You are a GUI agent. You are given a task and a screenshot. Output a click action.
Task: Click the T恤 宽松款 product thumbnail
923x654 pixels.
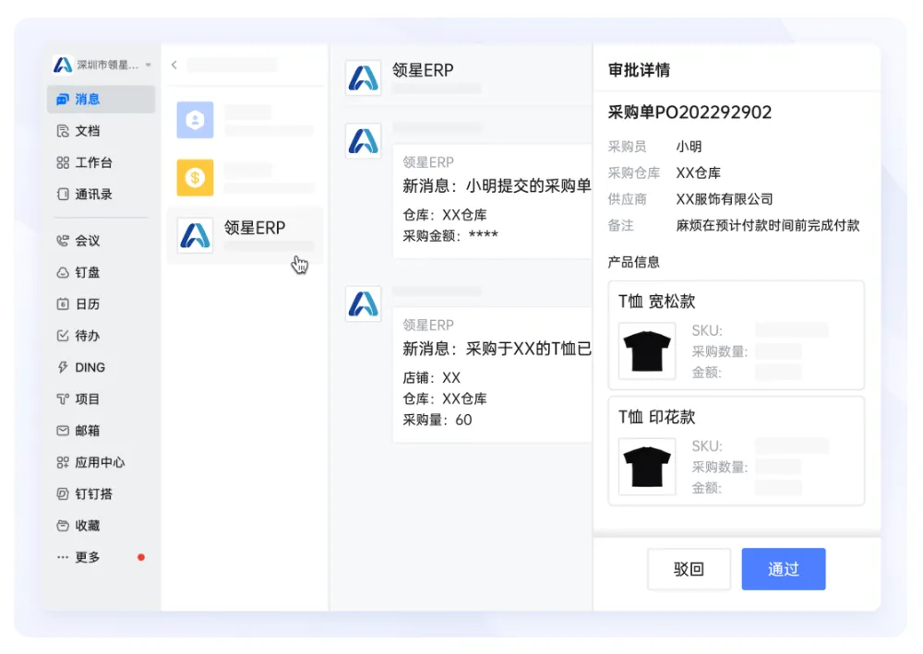(x=647, y=351)
